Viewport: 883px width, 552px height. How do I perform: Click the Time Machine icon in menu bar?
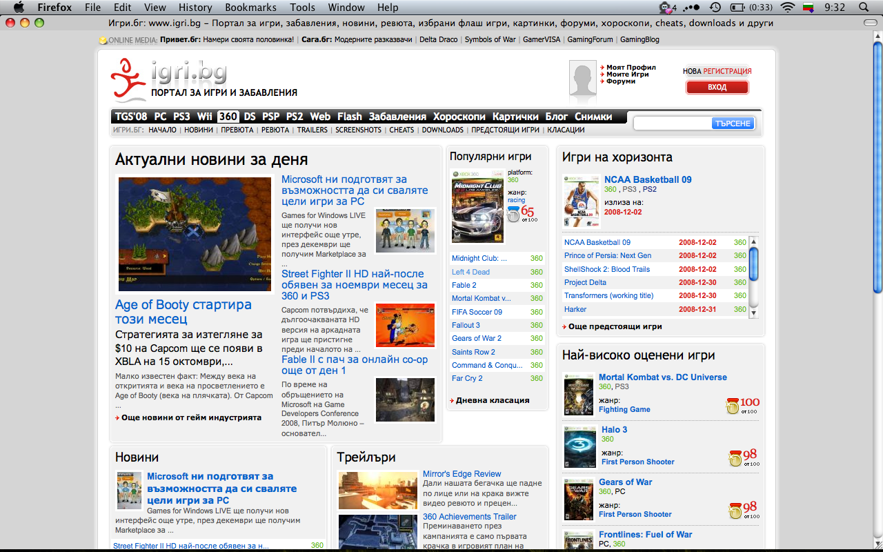tap(715, 7)
